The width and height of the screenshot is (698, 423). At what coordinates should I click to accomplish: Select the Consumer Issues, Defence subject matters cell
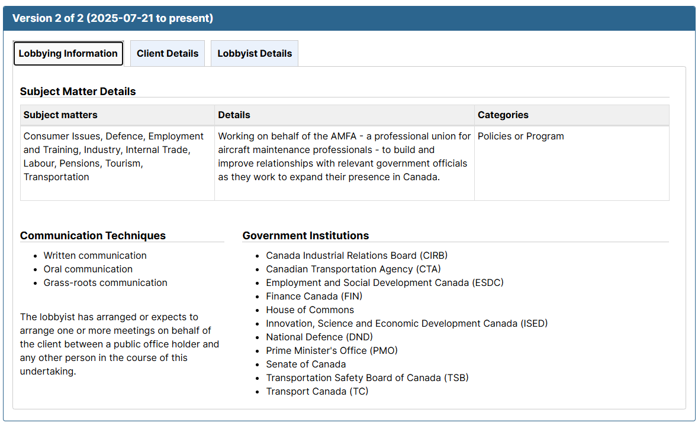tap(118, 163)
